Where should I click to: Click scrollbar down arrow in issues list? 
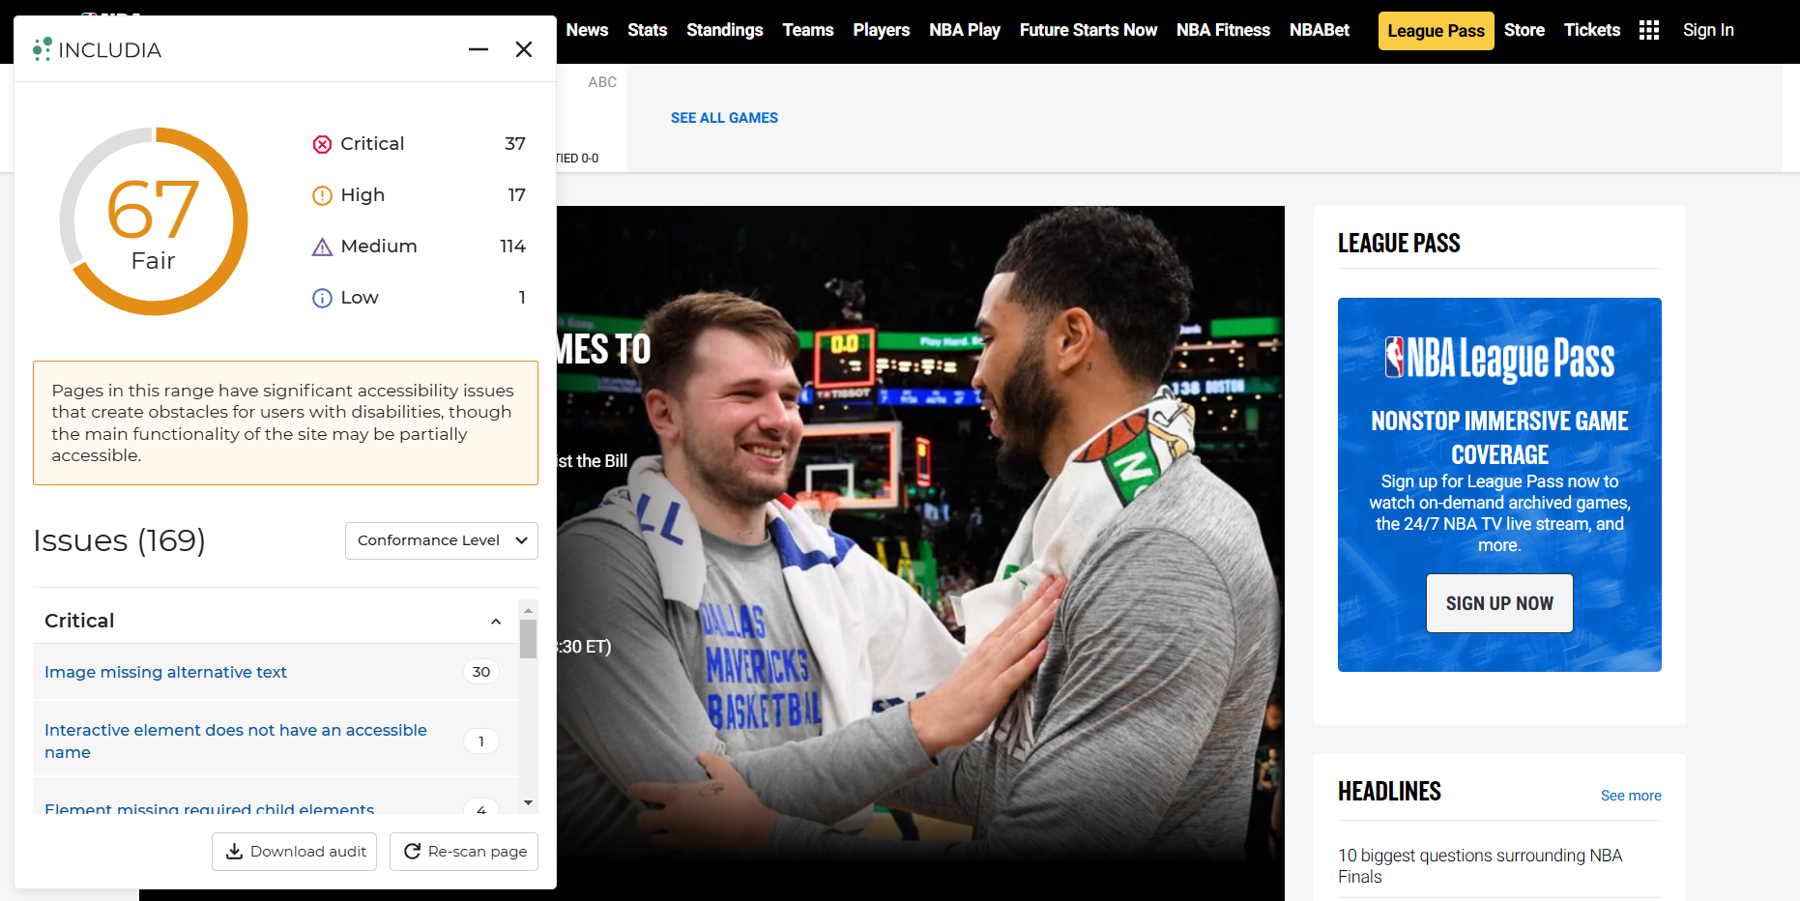click(528, 802)
